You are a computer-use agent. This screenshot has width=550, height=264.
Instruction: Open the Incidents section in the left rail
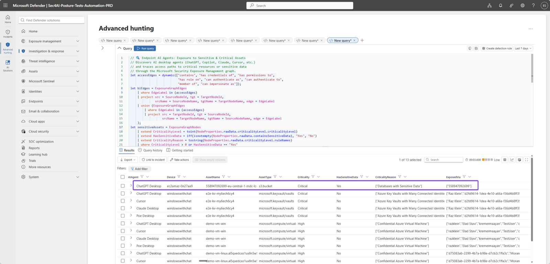[x=8, y=34]
